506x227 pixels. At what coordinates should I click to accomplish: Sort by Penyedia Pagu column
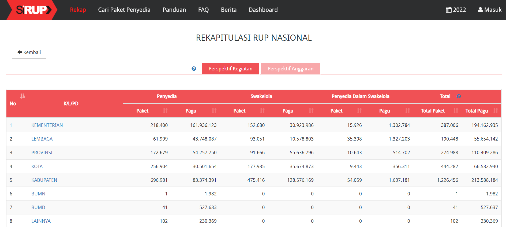coord(214,111)
